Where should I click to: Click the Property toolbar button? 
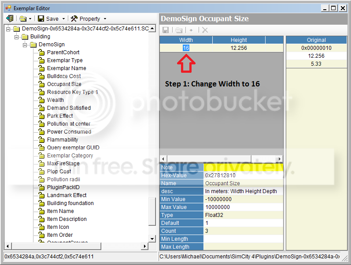click(x=85, y=19)
